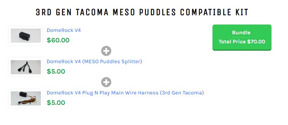Click the $60.00 price of DomeRock V4
288x125 pixels.
[x=58, y=40]
